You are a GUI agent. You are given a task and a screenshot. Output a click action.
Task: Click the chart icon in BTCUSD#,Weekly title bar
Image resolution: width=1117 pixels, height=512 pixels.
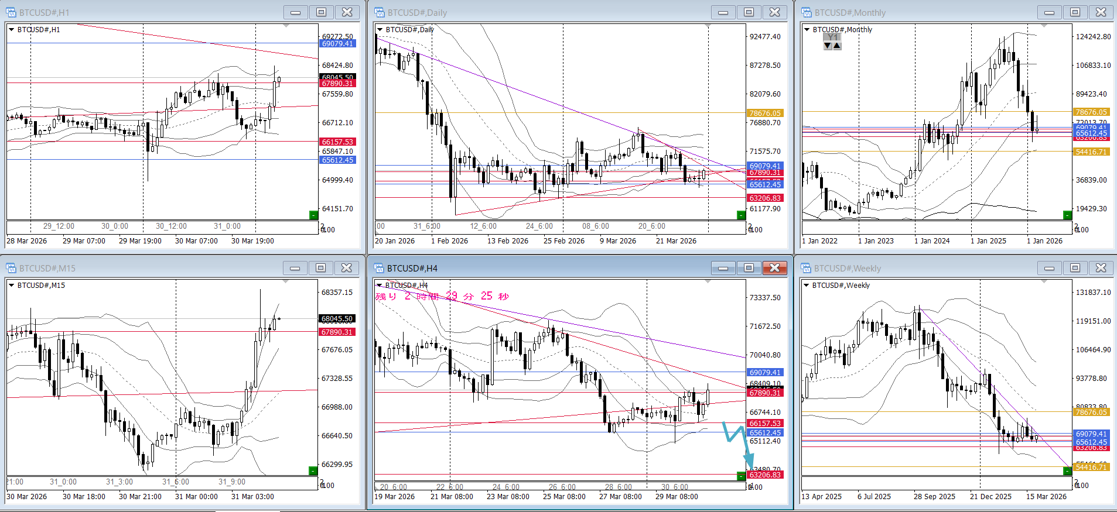point(807,268)
